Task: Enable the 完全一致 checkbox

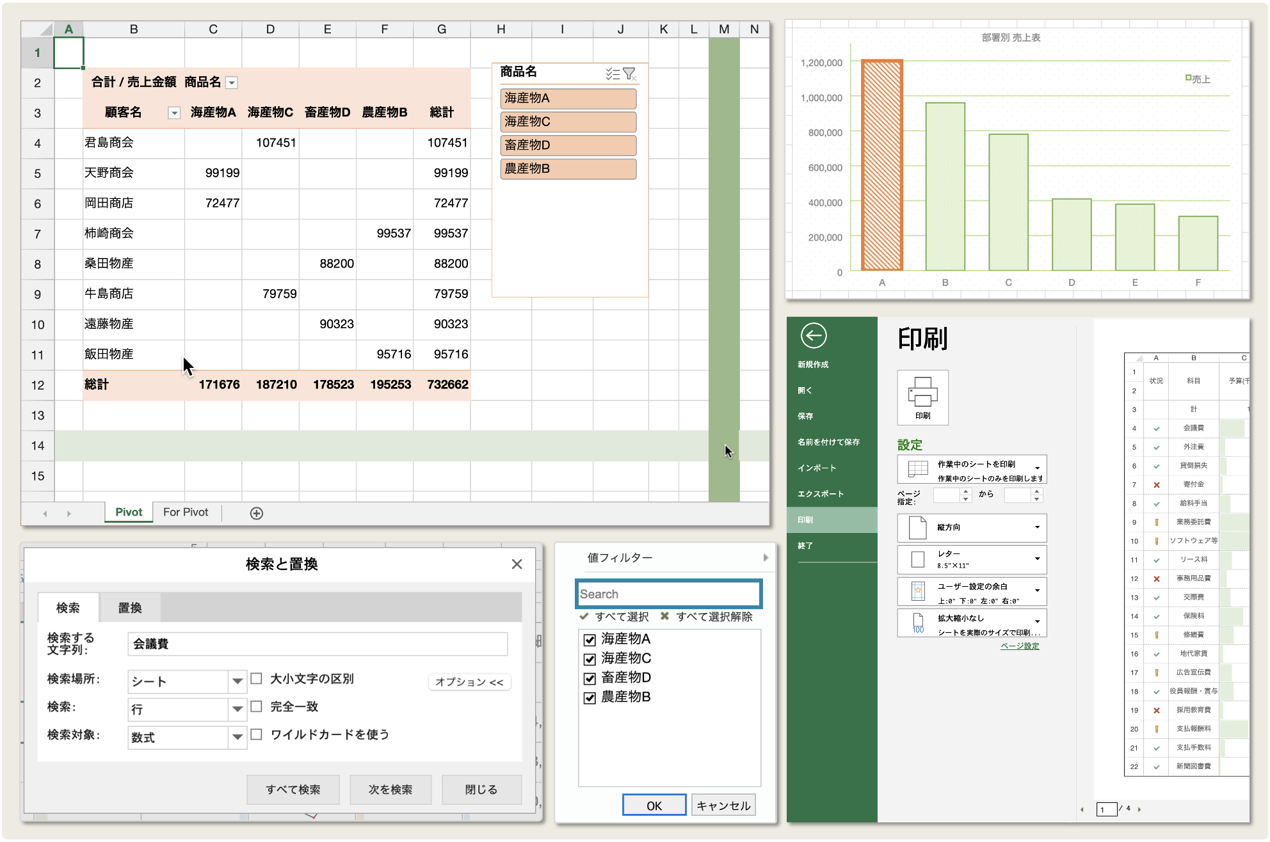Action: pyautogui.click(x=256, y=706)
